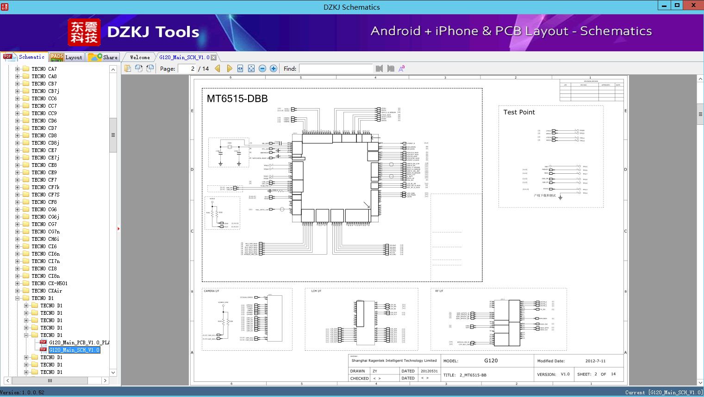Click the tree horizontal scrollbar thumb

point(50,381)
